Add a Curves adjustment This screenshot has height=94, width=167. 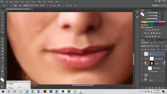[x=152, y=30]
